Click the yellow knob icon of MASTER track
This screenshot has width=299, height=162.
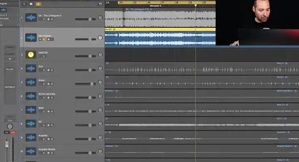(31, 55)
